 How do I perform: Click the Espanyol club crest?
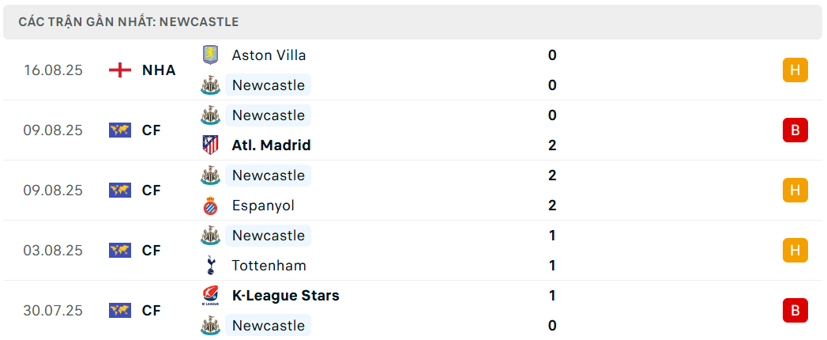[x=210, y=206]
